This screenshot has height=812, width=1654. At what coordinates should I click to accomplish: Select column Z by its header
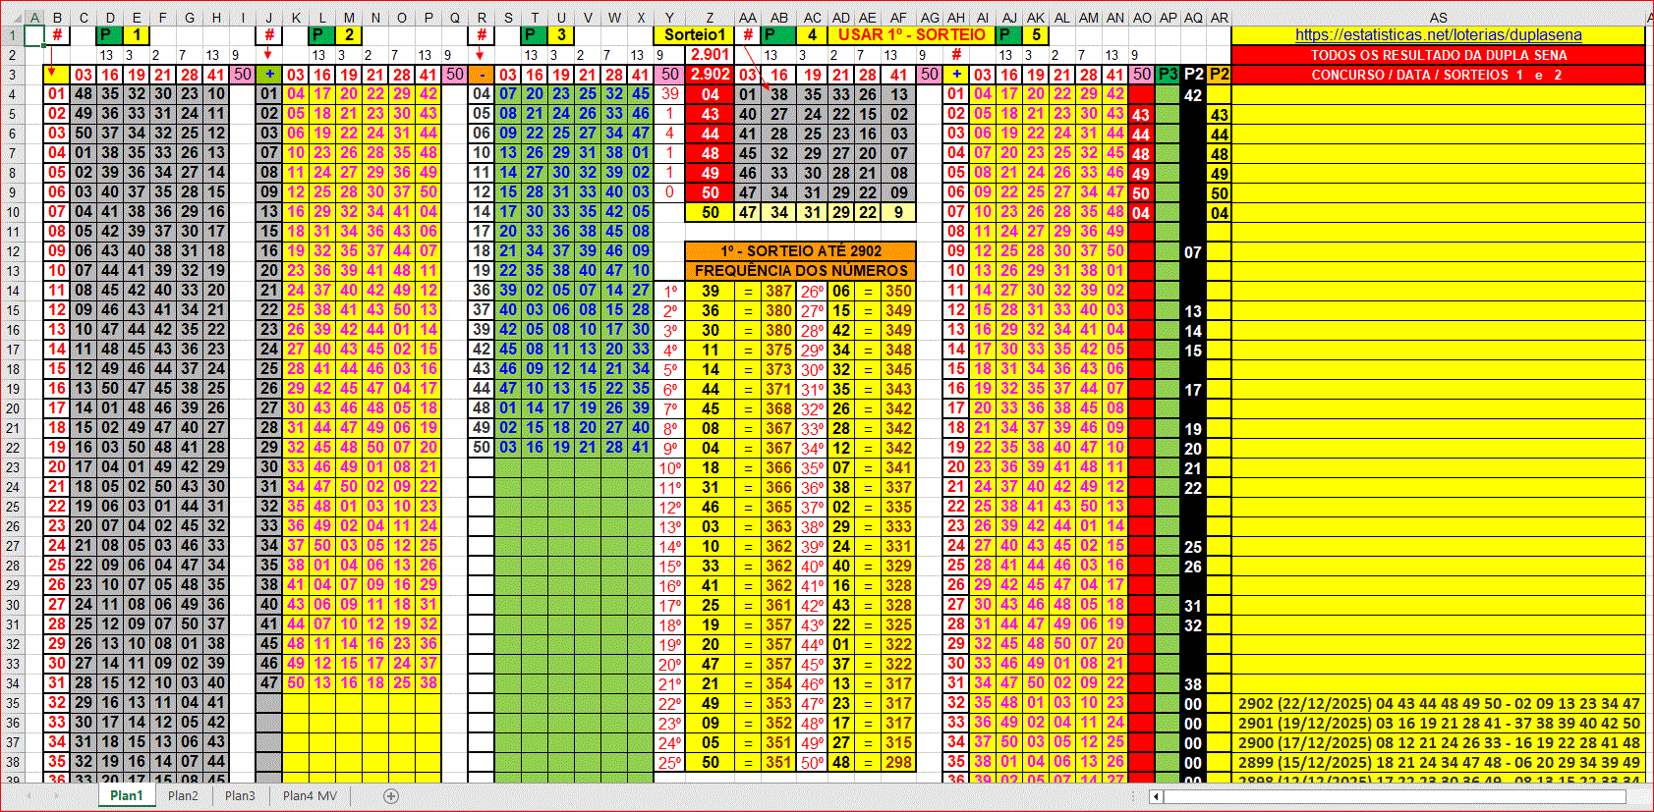tap(710, 18)
